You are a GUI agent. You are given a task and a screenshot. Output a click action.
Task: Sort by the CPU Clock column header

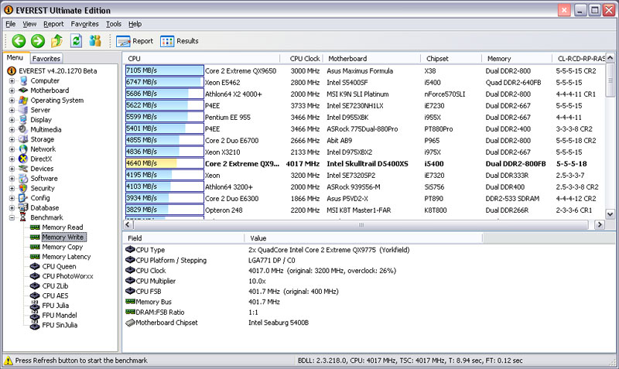(301, 59)
